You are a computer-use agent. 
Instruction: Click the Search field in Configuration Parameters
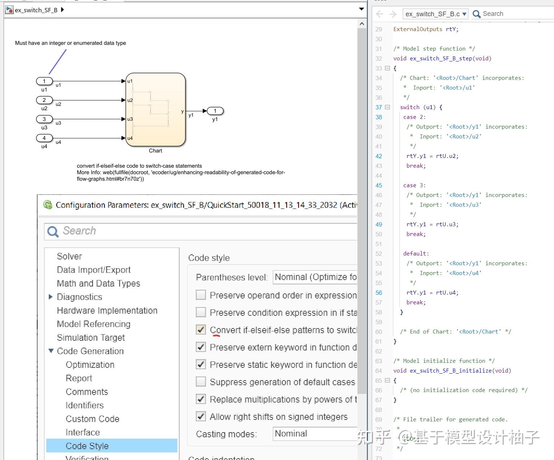tap(145, 231)
